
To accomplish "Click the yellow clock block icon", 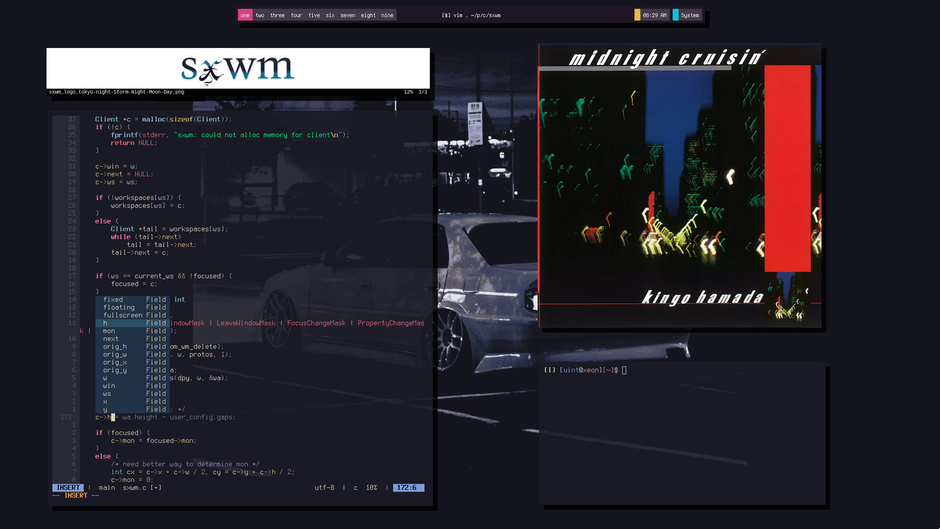I will (637, 15).
